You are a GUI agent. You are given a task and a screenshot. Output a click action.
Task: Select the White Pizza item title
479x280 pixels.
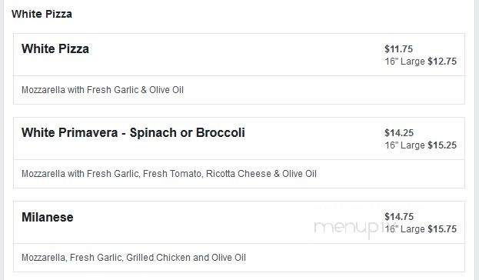click(55, 49)
